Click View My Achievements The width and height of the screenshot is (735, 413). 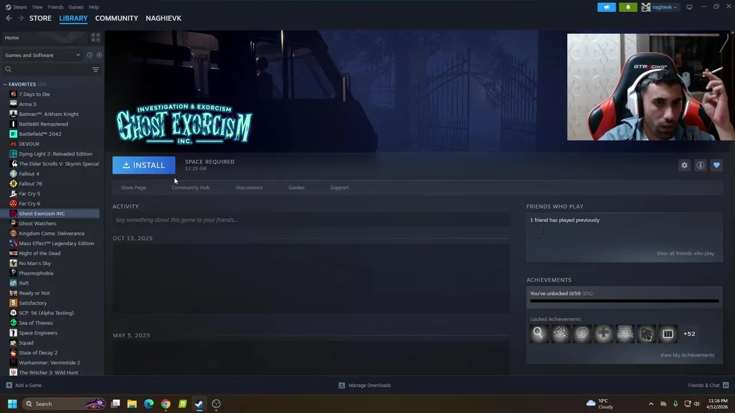tap(687, 355)
